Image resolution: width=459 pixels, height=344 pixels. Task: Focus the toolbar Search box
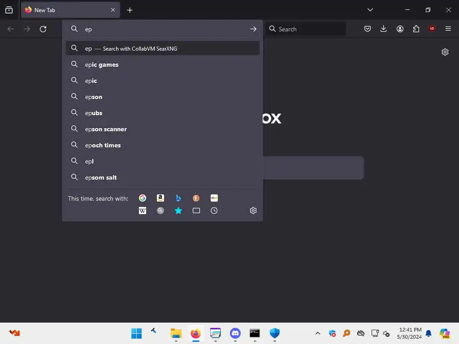pos(306,29)
